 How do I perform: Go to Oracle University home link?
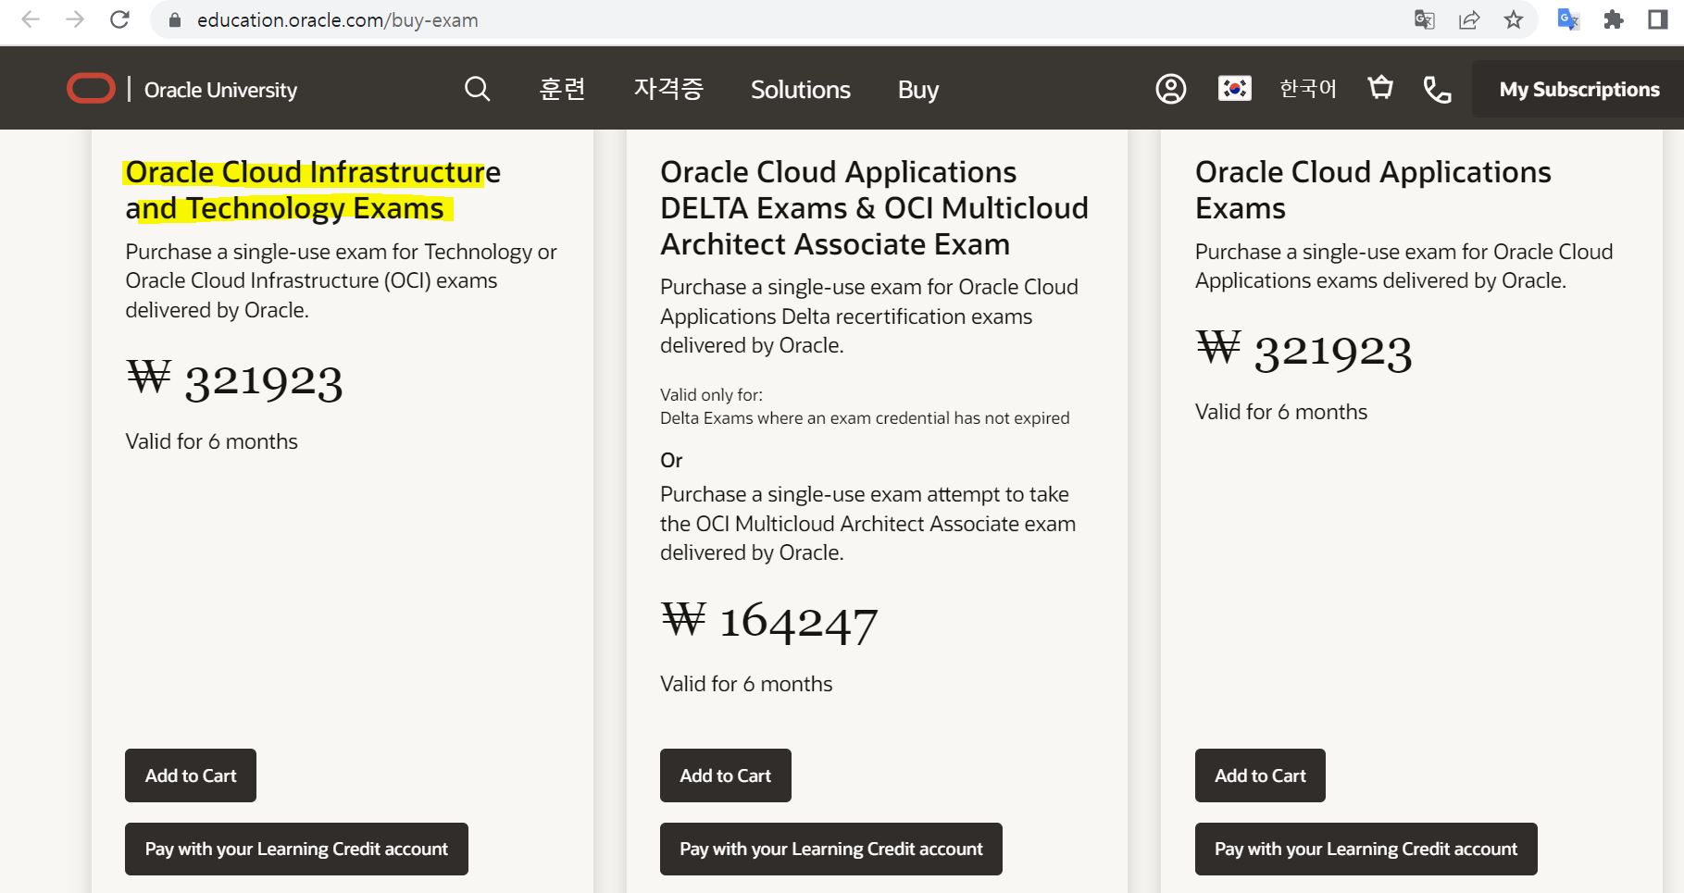[220, 90]
